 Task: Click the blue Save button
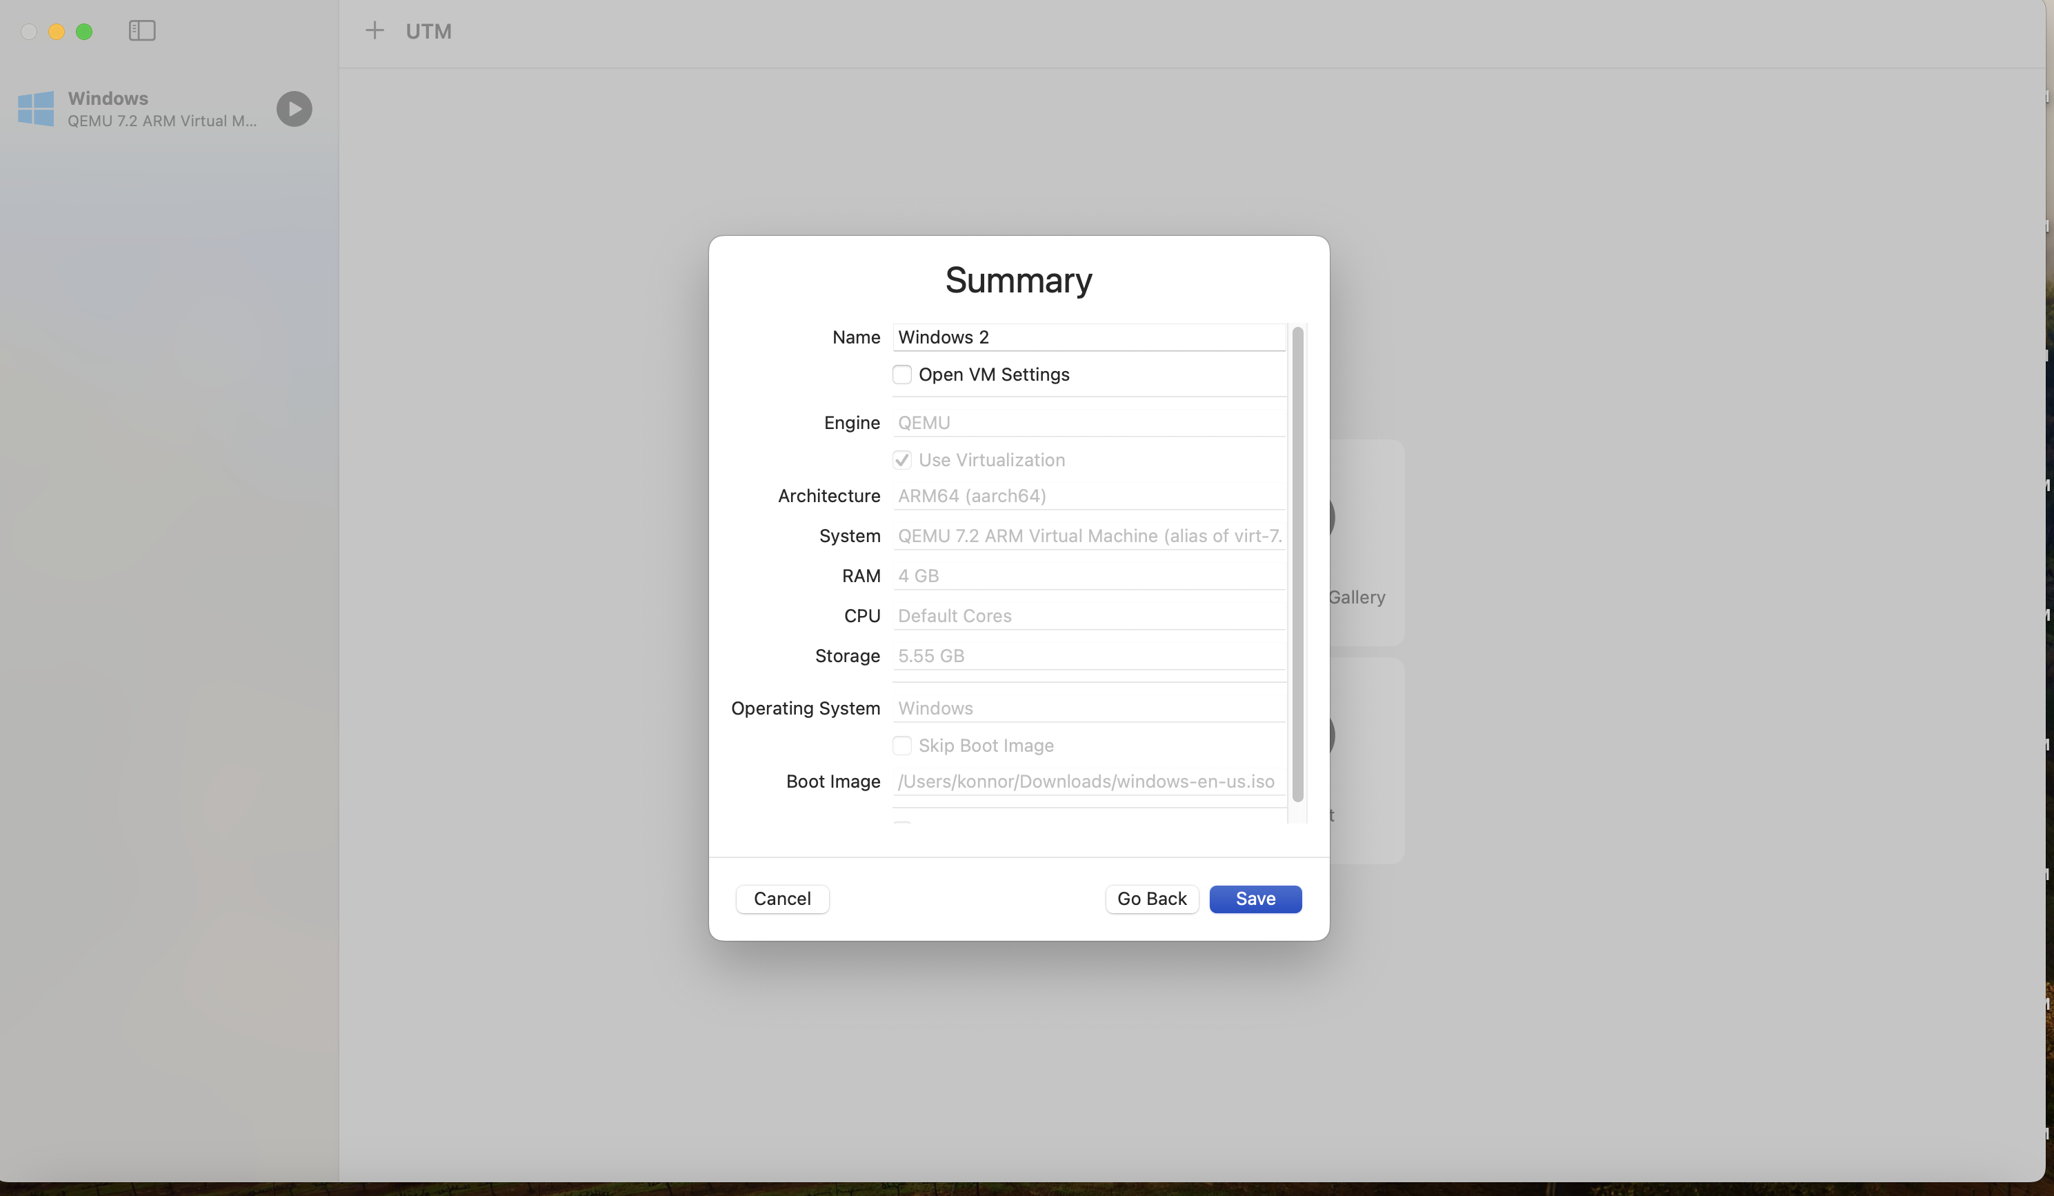click(x=1255, y=899)
